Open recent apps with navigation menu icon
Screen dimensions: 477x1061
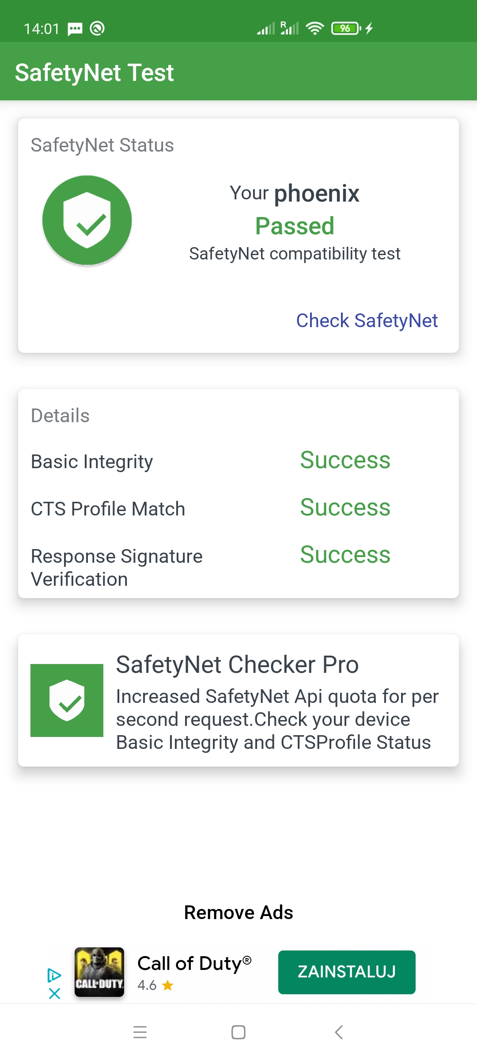[x=140, y=1032]
